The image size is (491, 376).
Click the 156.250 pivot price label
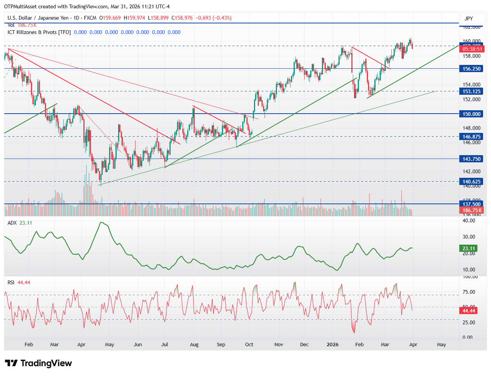tap(471, 69)
